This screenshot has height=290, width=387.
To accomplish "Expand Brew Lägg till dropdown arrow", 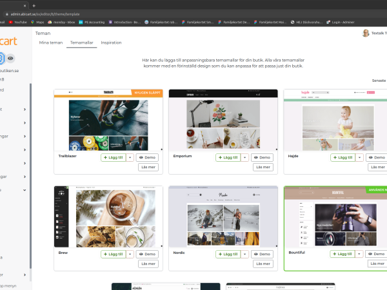I will [x=130, y=255].
